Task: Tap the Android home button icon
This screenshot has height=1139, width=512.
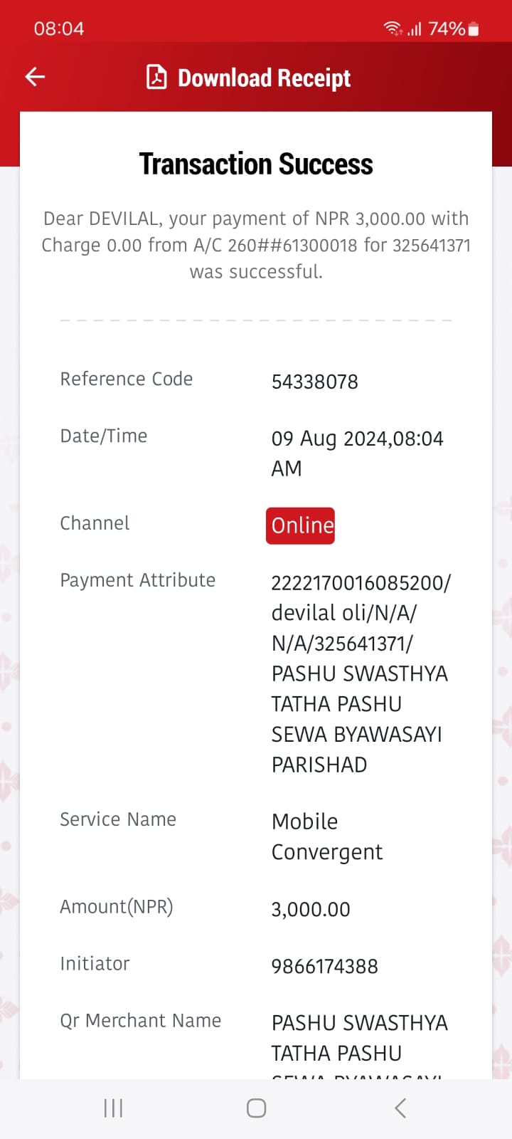Action: (256, 1108)
